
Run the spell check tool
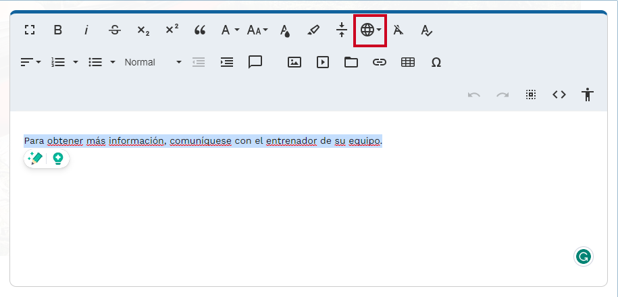(427, 30)
